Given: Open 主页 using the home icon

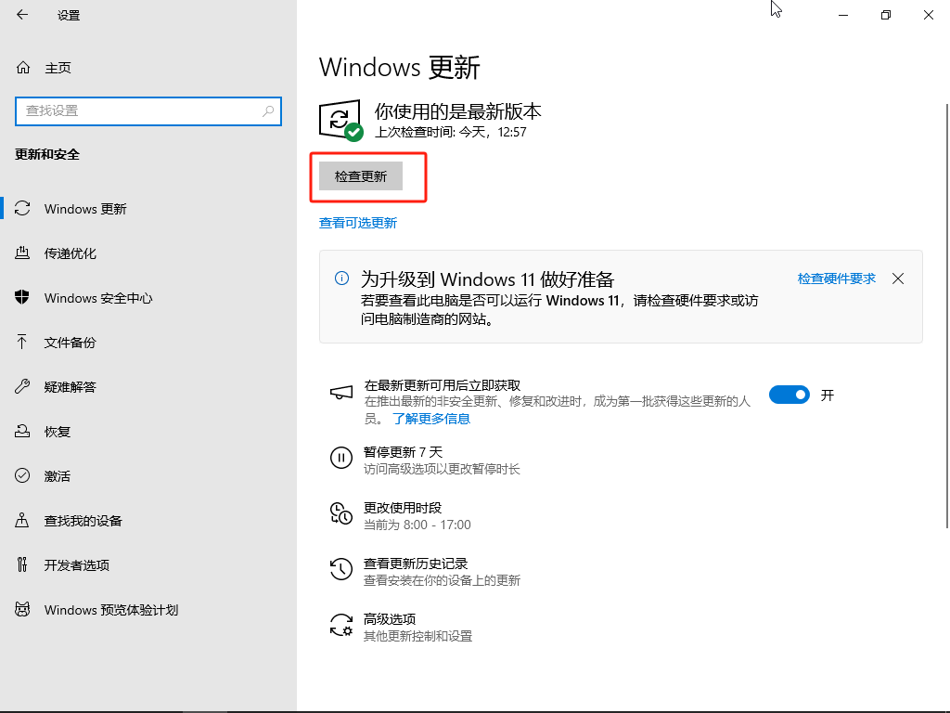Looking at the screenshot, I should pyautogui.click(x=22, y=67).
